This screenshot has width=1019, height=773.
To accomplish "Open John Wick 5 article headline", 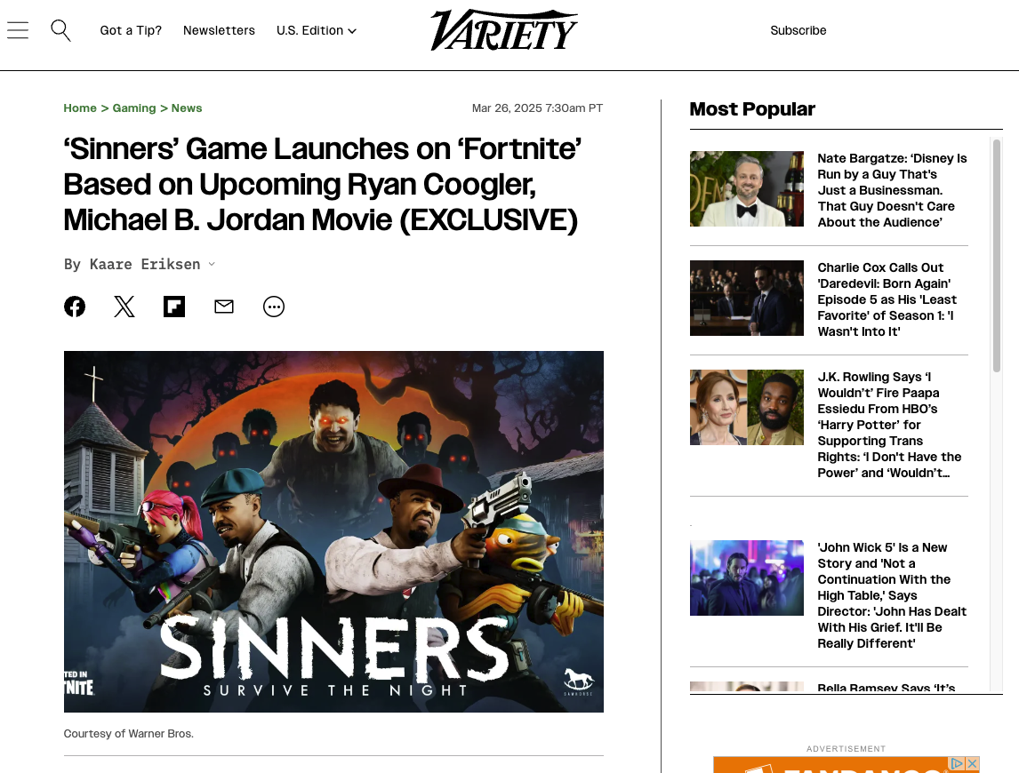I will [x=892, y=595].
